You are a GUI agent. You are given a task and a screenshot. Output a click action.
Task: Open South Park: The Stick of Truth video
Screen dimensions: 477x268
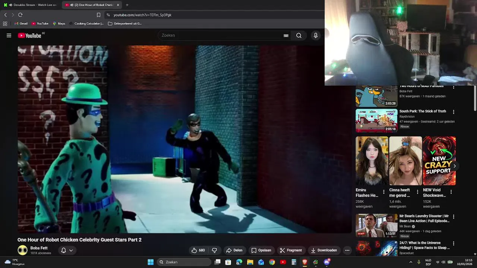tap(423, 111)
